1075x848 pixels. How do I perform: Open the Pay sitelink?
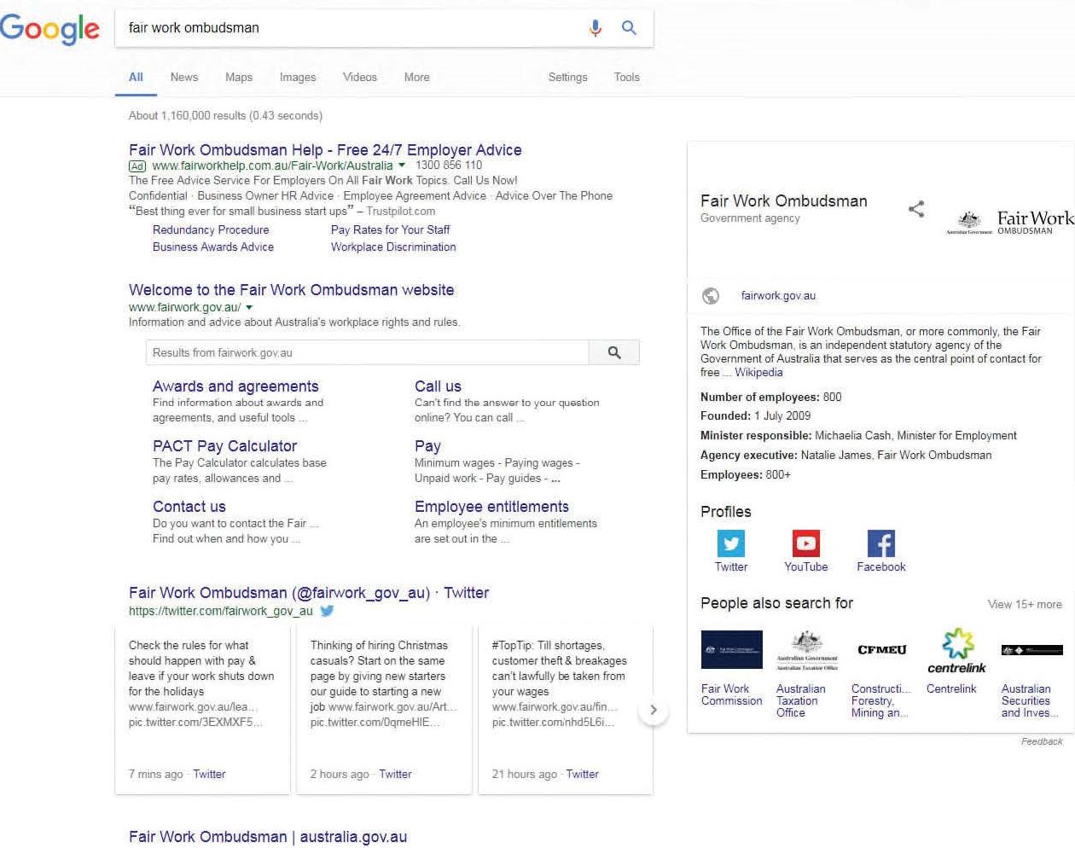tap(427, 446)
